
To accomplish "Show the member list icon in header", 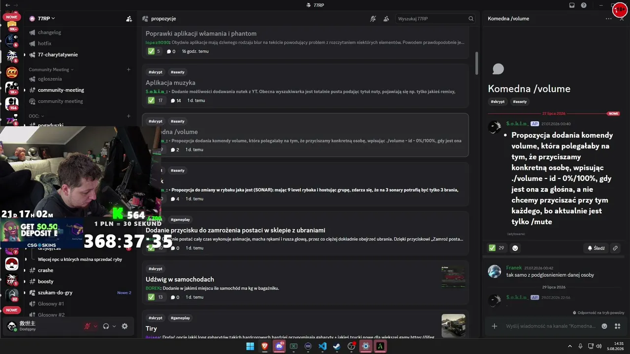I will click(386, 19).
